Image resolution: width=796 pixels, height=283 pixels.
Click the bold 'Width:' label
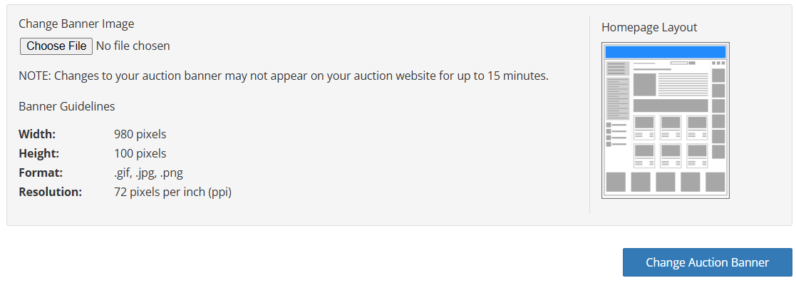point(37,134)
